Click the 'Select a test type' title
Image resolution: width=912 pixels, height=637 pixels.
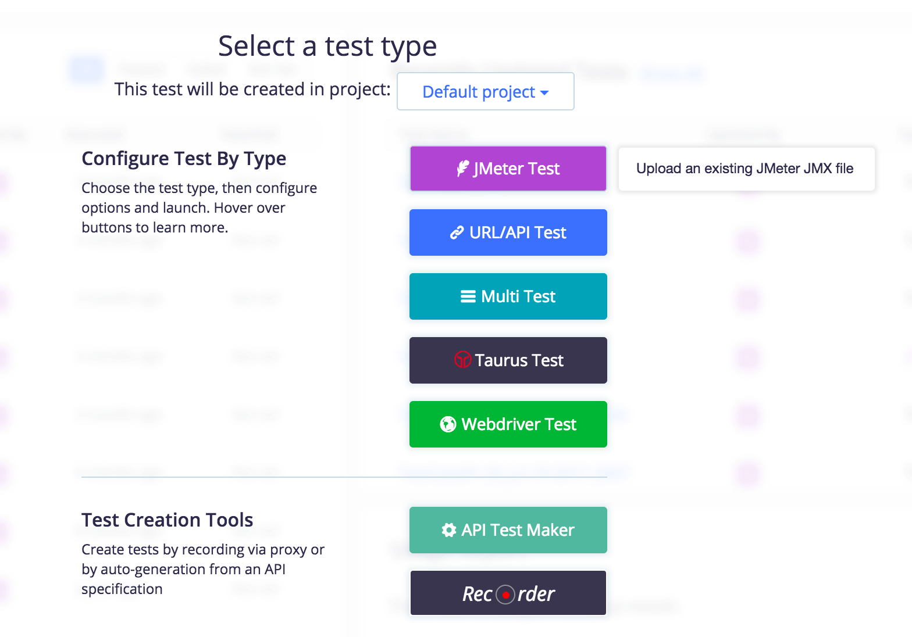tap(327, 46)
